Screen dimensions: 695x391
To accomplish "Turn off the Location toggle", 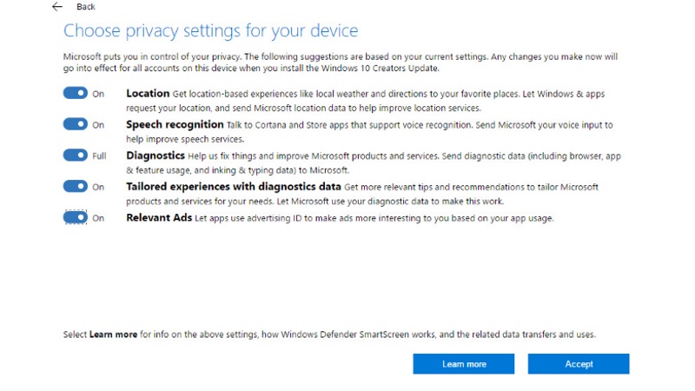I will click(x=76, y=93).
